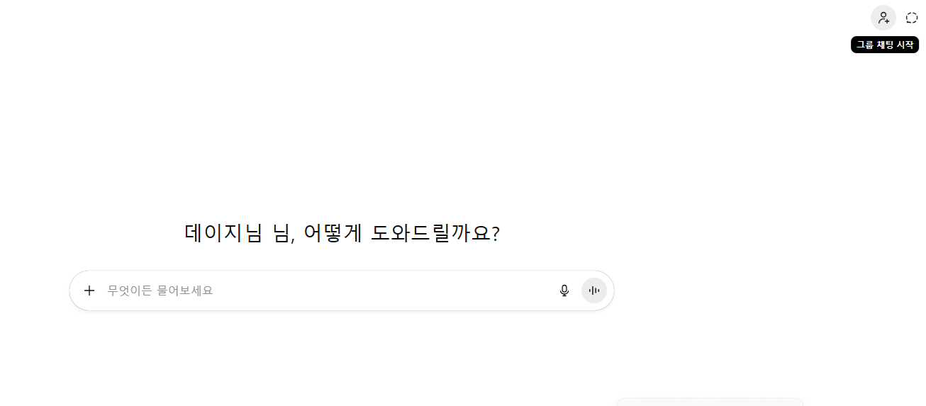Tap the microphone beside the waveform button

[564, 291]
